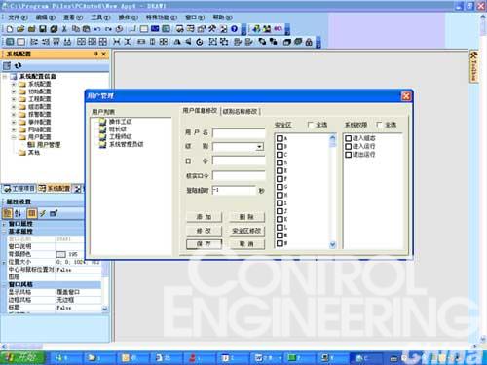Image resolution: width=487 pixels, height=365 pixels.
Task: Open the 文件 menu
Action: point(18,18)
